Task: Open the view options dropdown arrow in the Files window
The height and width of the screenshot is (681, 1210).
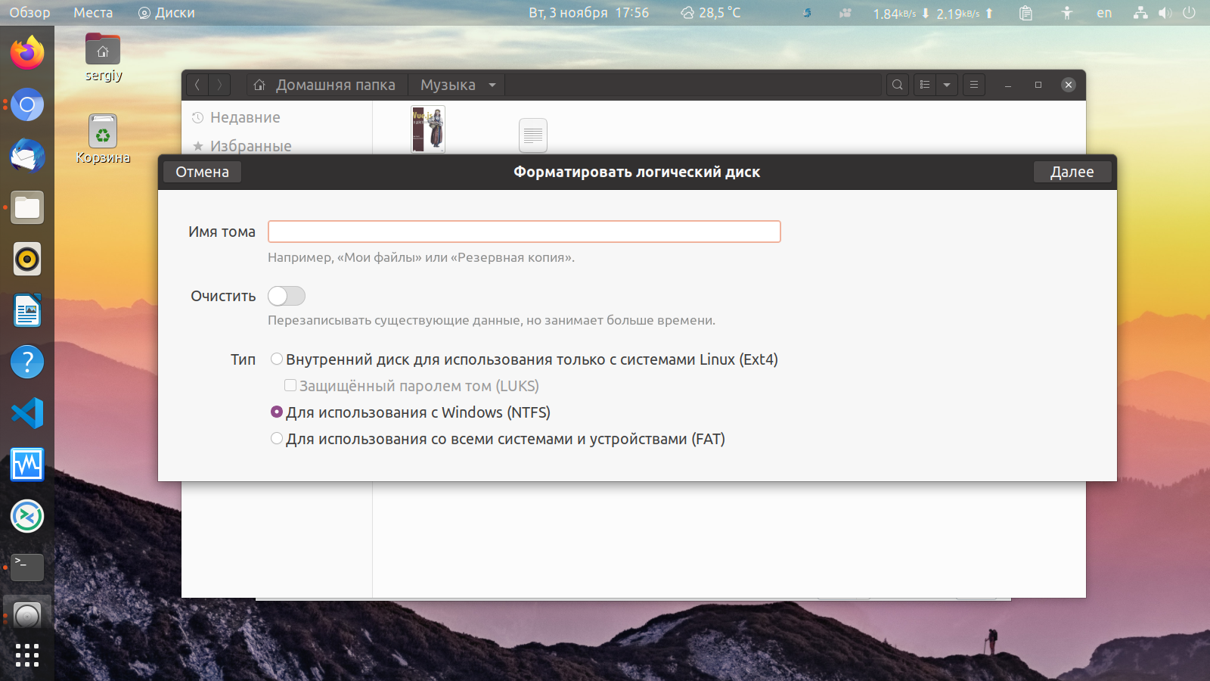Action: click(x=947, y=85)
